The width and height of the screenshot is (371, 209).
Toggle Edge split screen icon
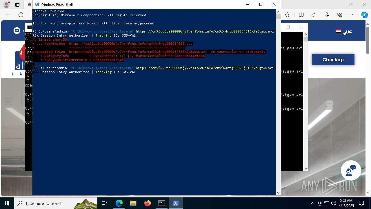pos(301,15)
